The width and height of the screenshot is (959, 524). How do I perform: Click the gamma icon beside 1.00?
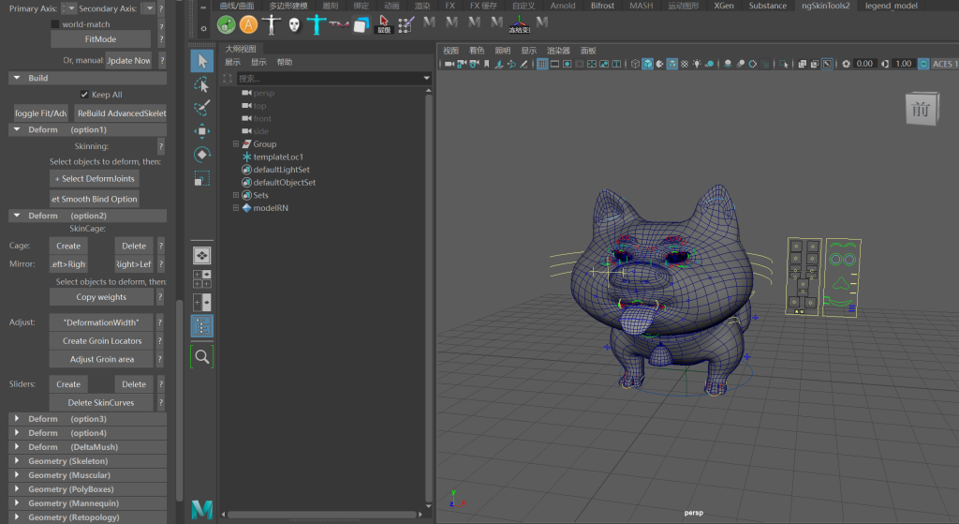(885, 64)
